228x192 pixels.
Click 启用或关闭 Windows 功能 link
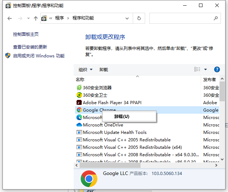click(x=39, y=56)
